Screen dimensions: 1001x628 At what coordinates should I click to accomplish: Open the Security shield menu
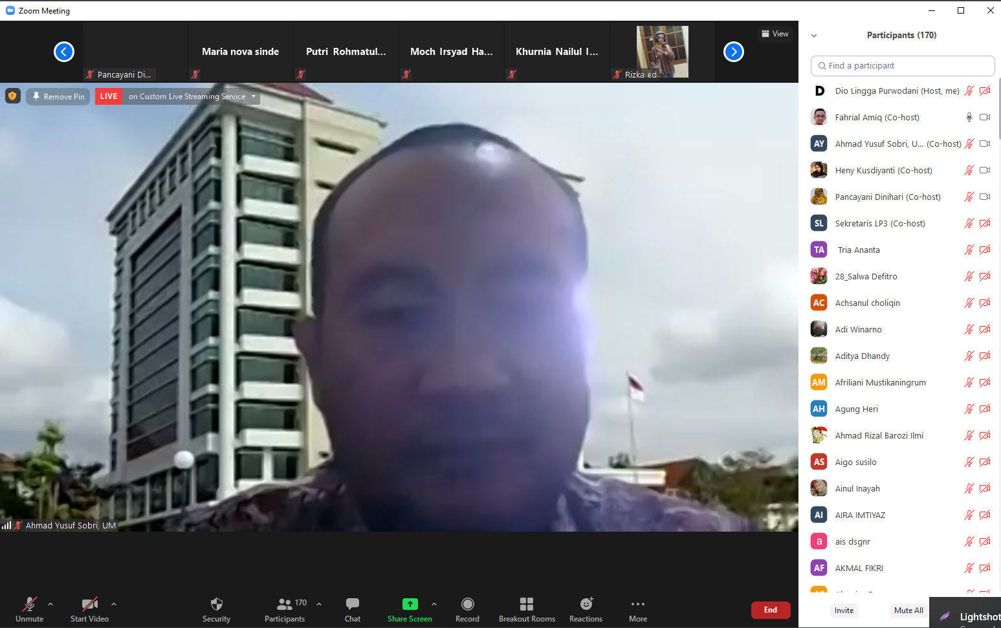(216, 604)
